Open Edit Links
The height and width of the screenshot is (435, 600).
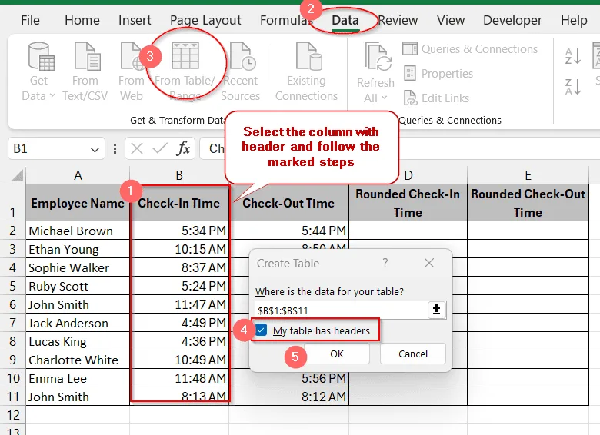tap(437, 98)
